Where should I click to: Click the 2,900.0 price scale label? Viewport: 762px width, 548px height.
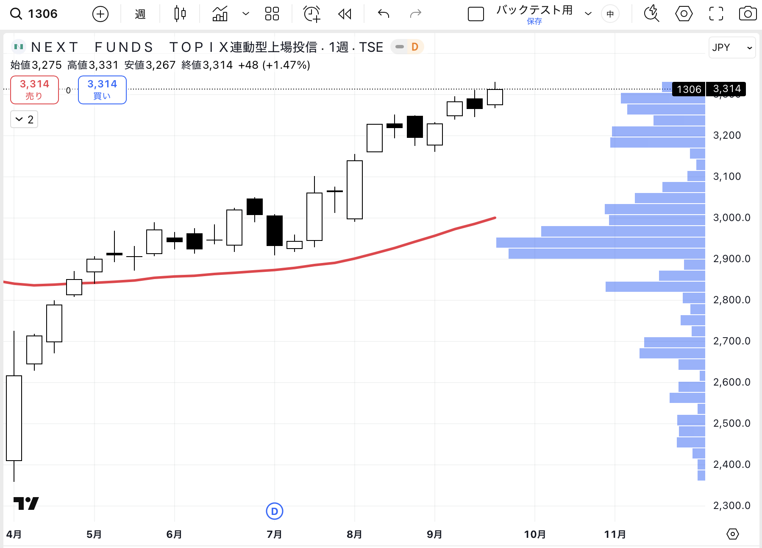[x=731, y=259]
